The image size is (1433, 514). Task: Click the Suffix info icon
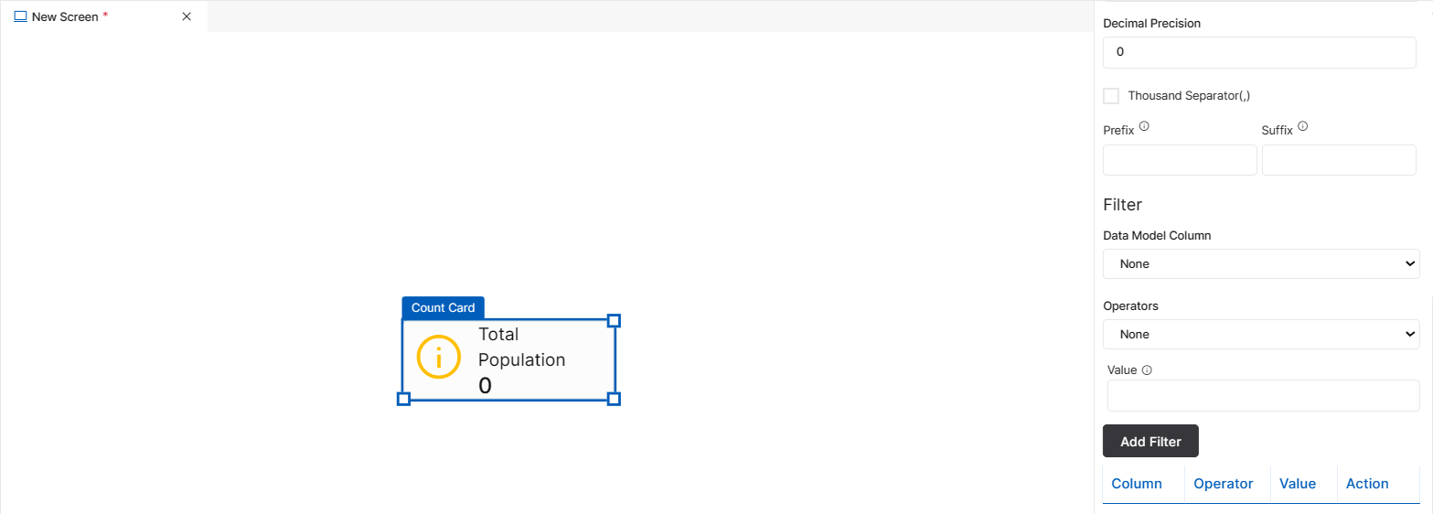[1302, 127]
